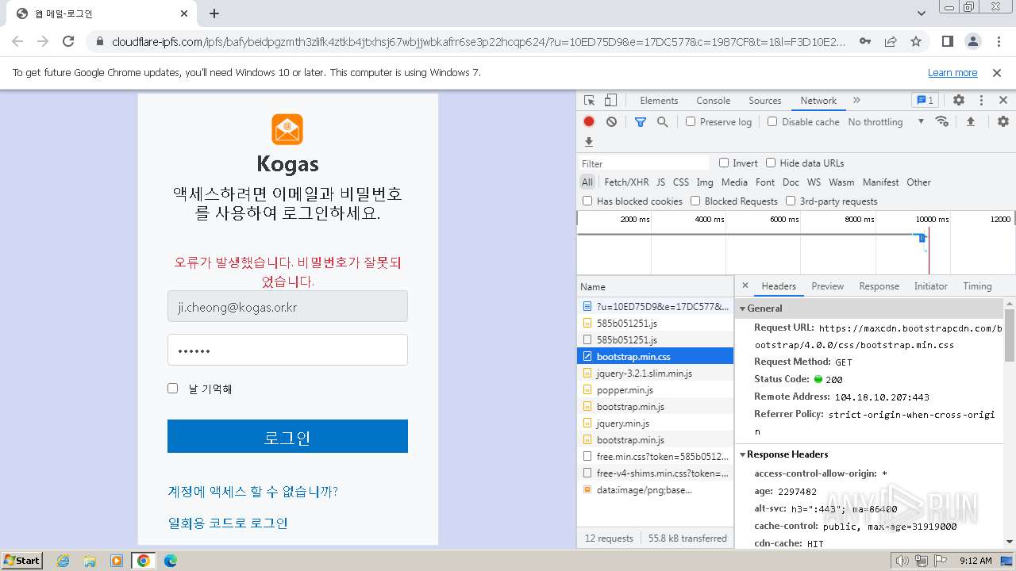1016x571 pixels.
Task: Stop recording the network log
Action: coord(589,121)
